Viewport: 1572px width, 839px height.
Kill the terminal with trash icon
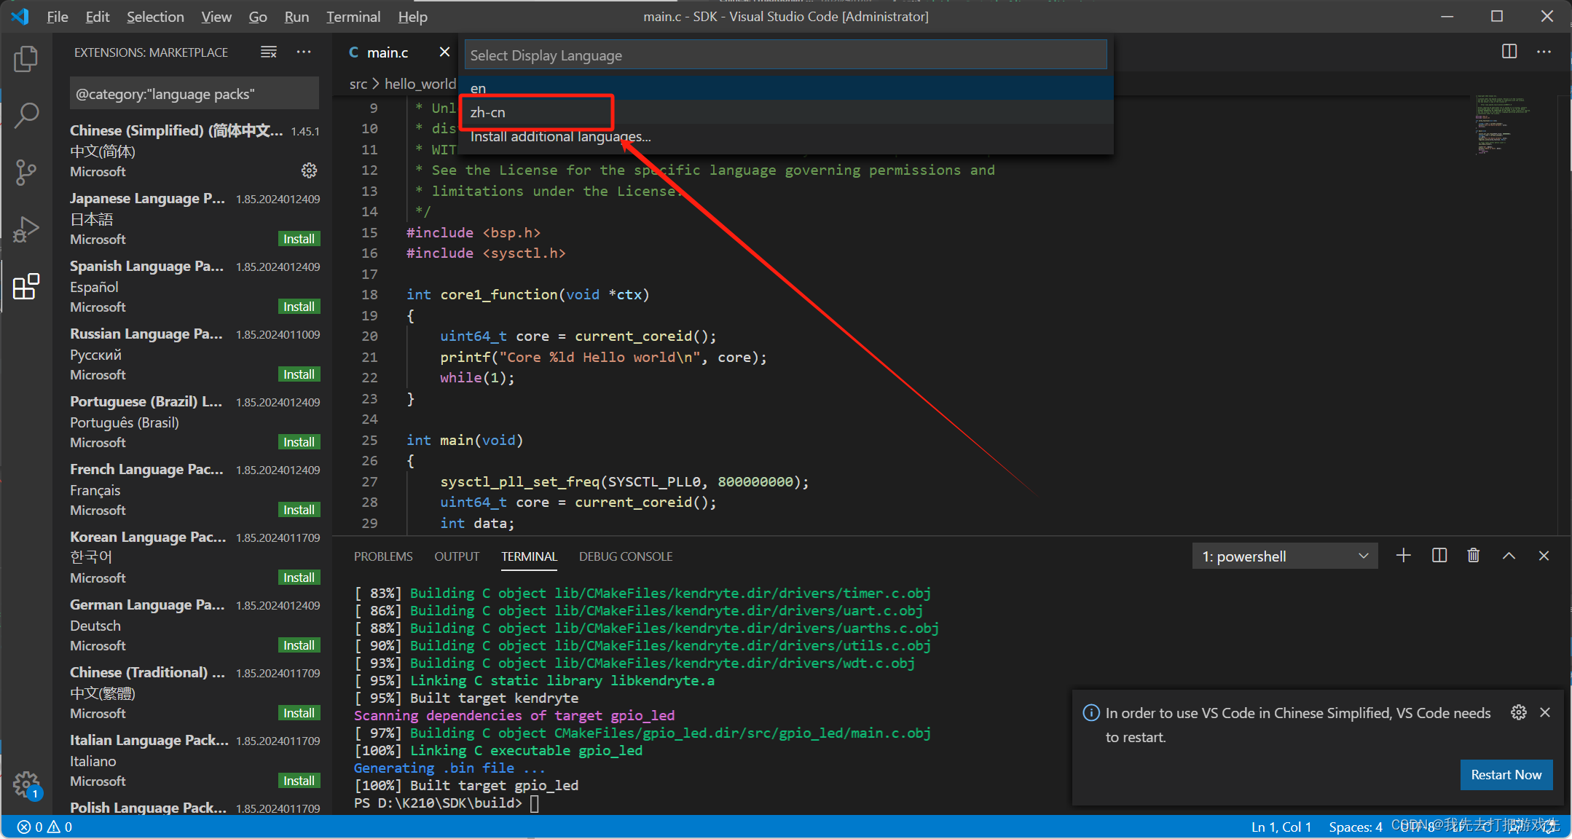1474,556
